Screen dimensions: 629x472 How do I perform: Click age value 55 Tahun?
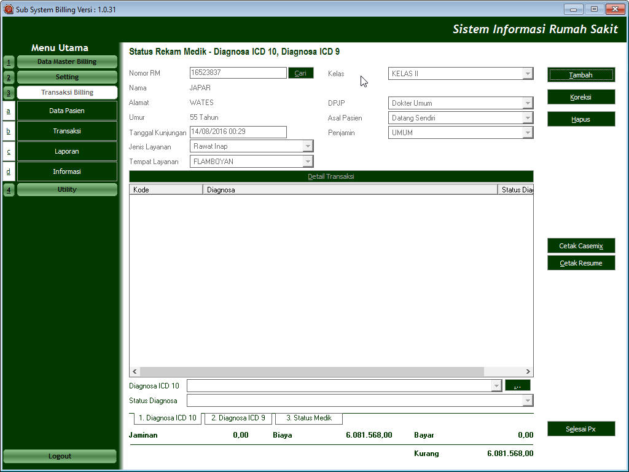tap(204, 117)
